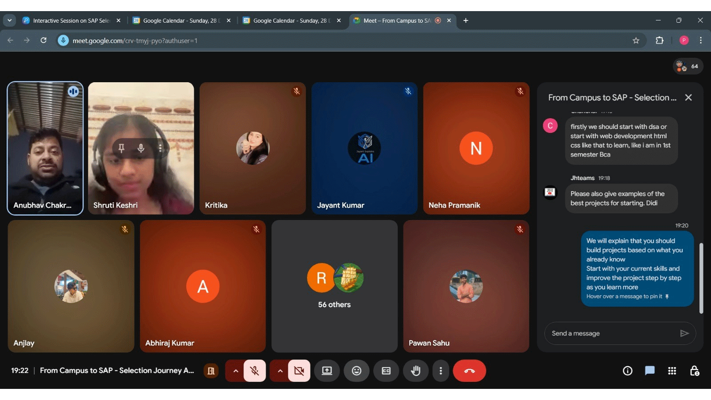Expand video settings arrow beside camera
The width and height of the screenshot is (711, 400).
280,371
